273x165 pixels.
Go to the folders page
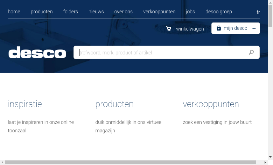point(70,12)
